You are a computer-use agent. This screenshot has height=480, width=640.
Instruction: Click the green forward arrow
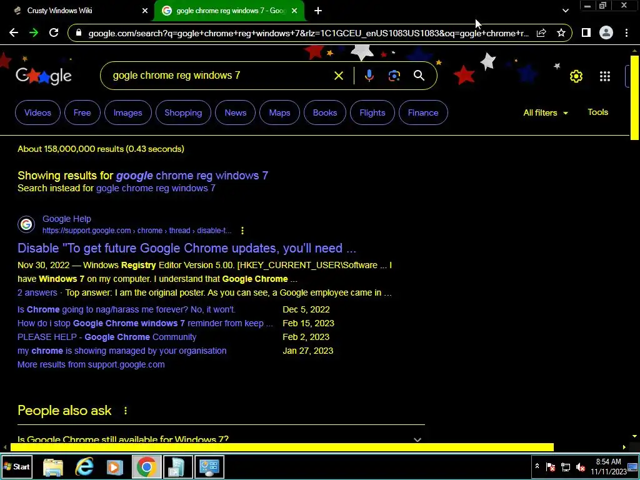click(34, 32)
